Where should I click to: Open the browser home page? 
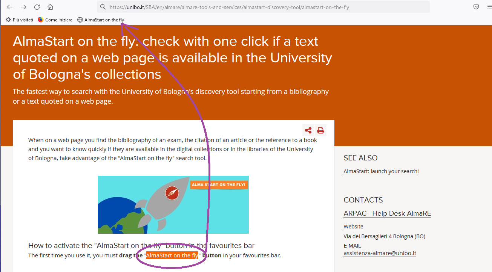click(x=50, y=7)
